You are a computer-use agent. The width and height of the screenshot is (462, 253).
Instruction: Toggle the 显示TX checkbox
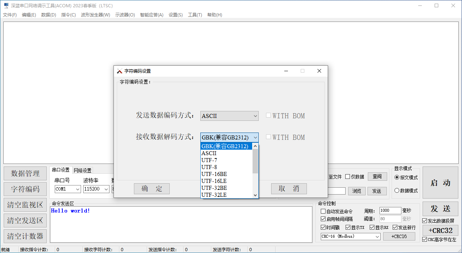(348, 227)
